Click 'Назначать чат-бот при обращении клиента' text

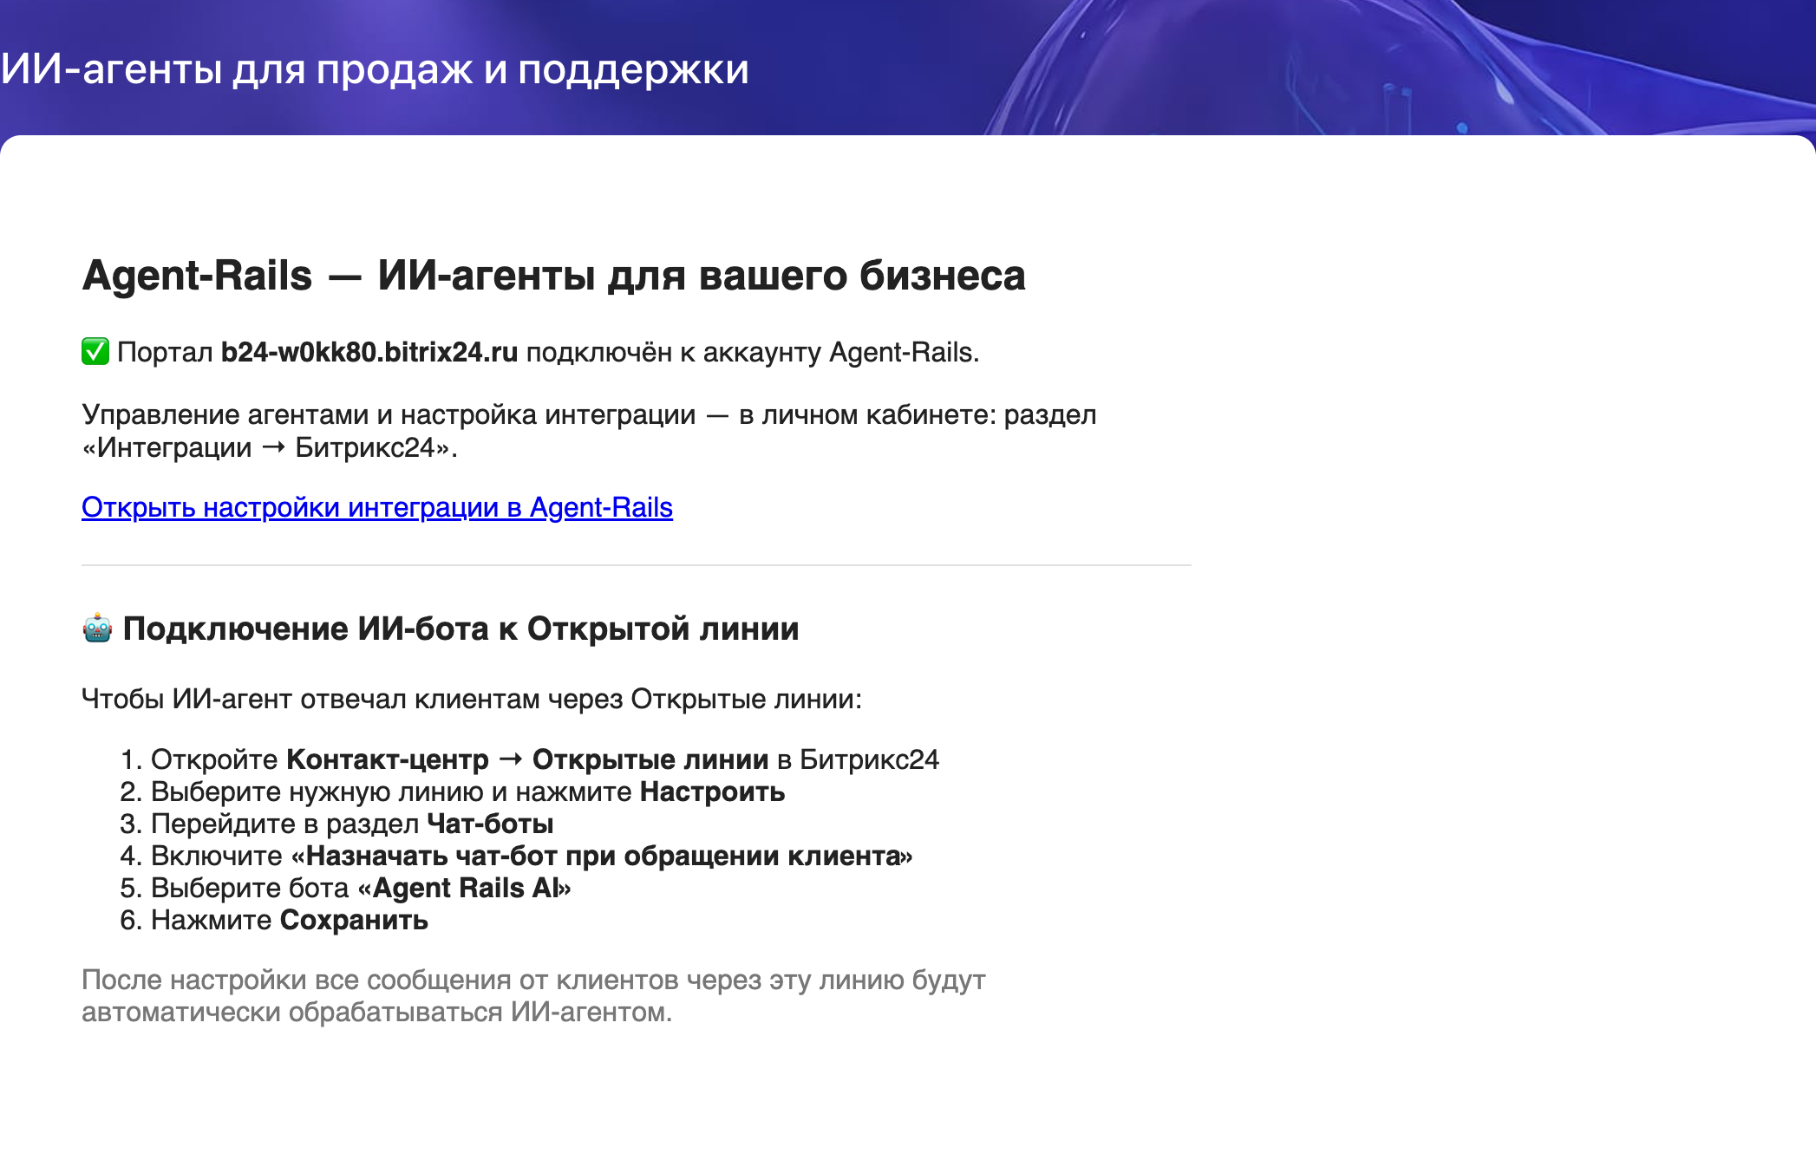point(602,856)
